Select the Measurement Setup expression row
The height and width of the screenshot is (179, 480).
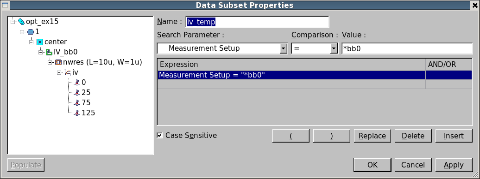315,75
